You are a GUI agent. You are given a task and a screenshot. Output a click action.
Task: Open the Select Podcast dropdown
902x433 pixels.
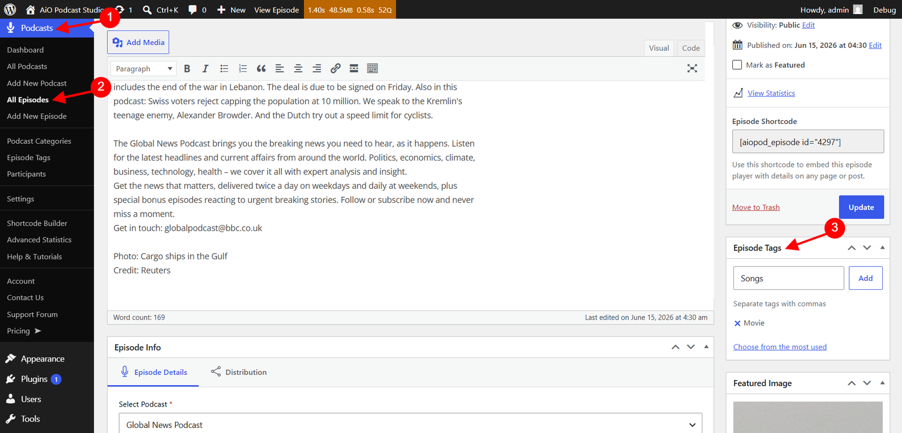[410, 425]
